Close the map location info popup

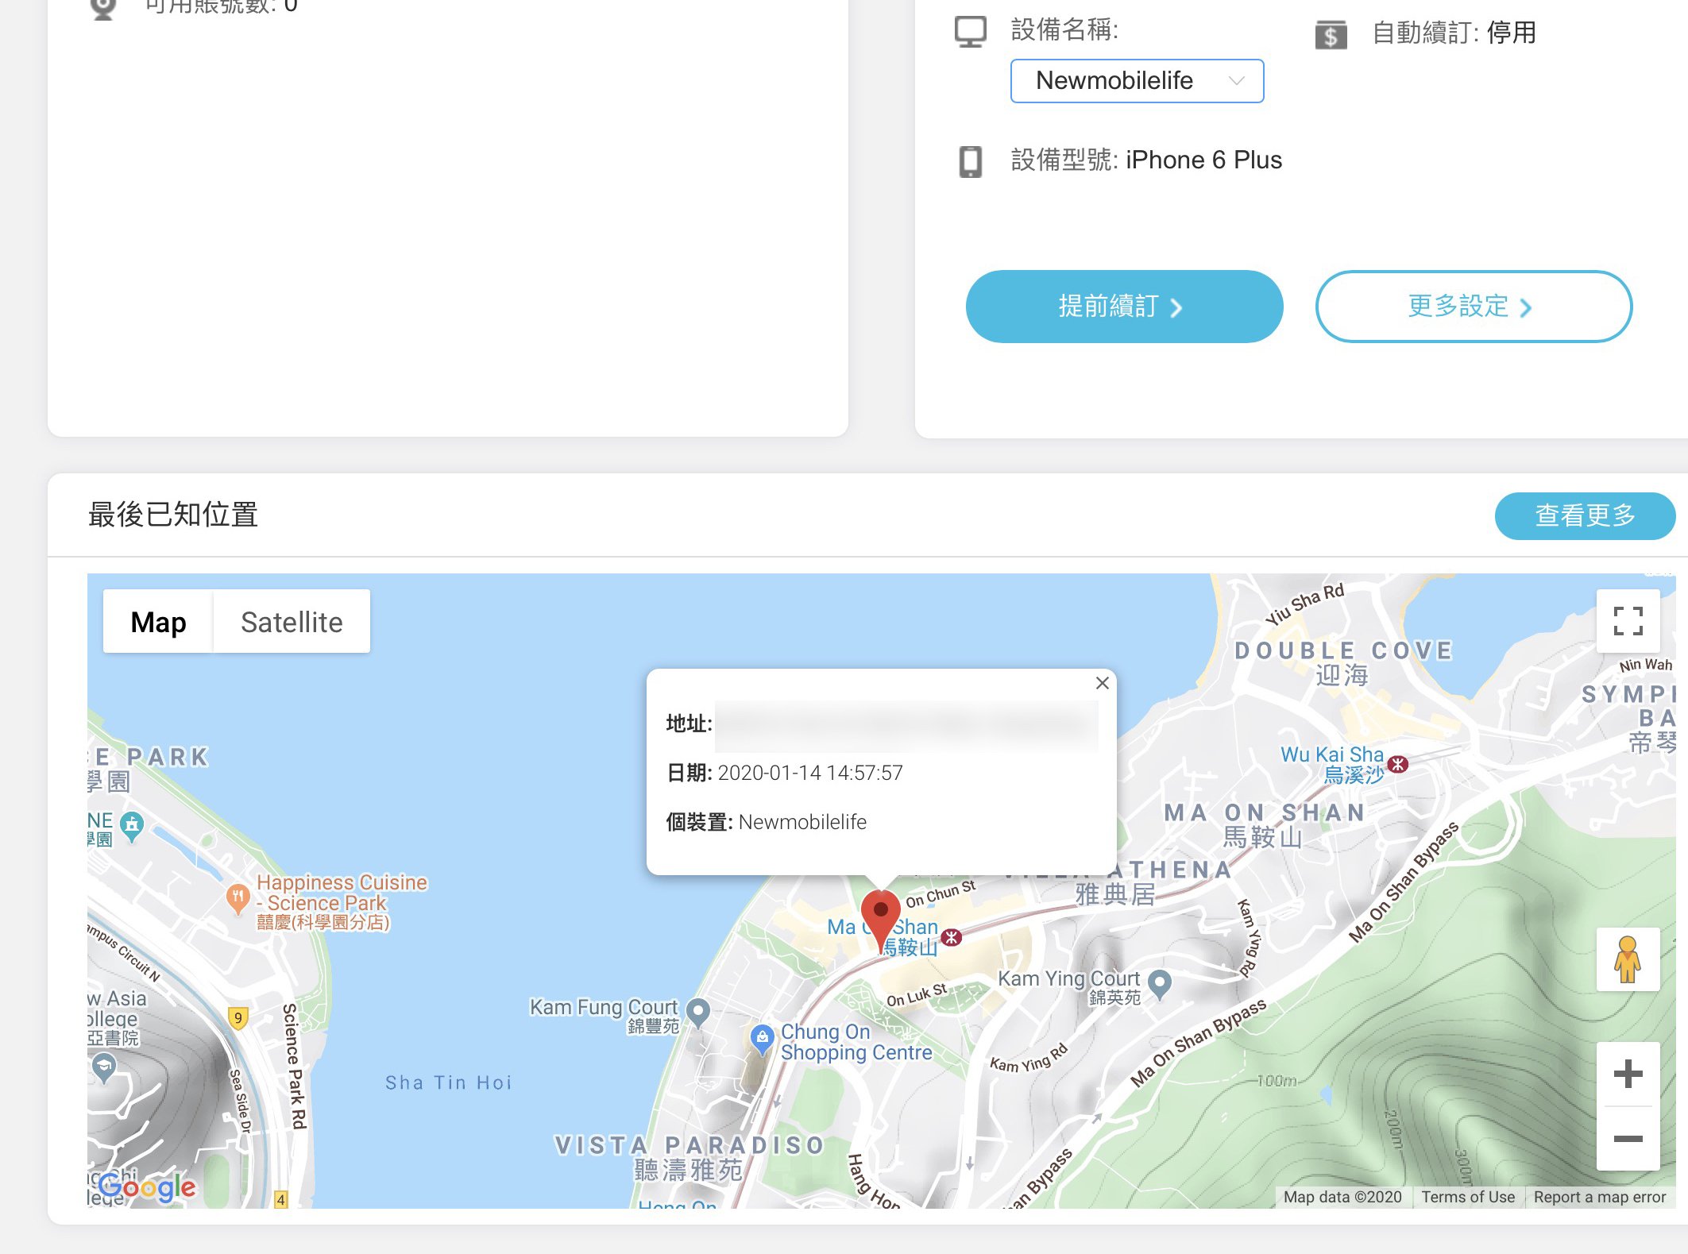coord(1102,683)
